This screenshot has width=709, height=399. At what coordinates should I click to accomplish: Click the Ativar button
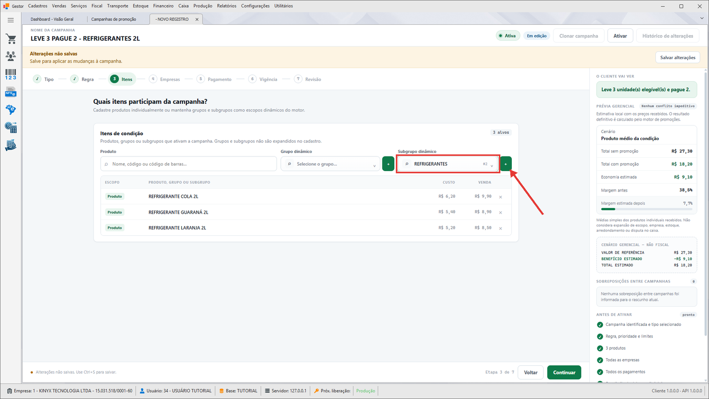[620, 36]
